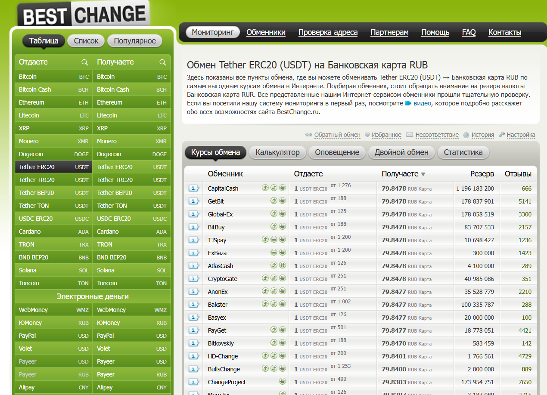Switch to the Список view tab
The image size is (547, 395).
[86, 41]
